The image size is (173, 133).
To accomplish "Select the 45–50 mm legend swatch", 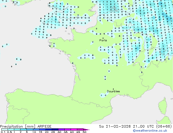I will pyautogui.click(x=80, y=129).
